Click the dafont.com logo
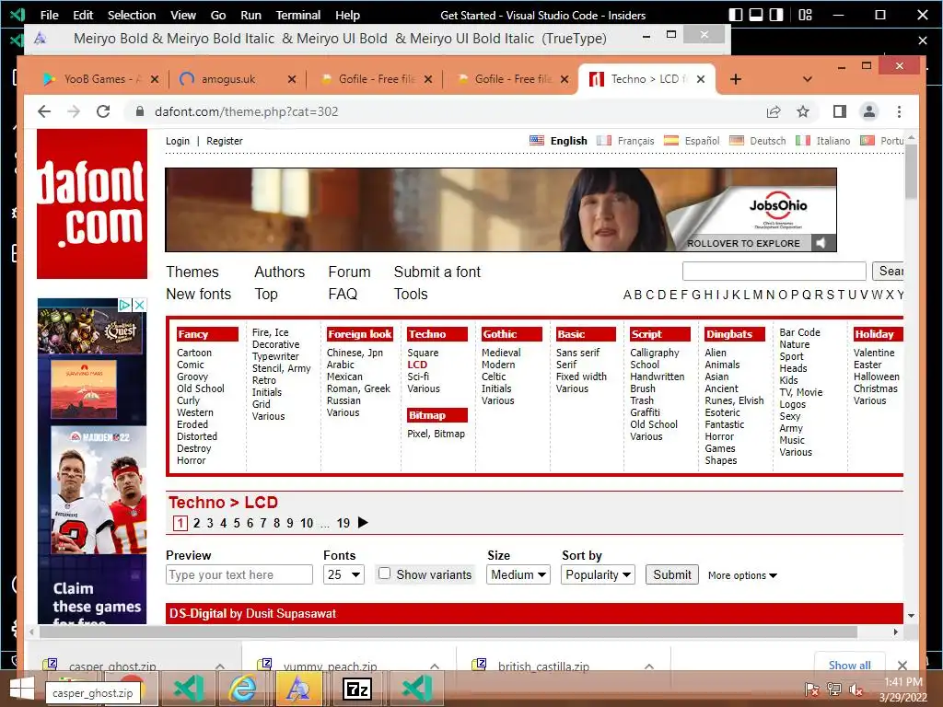The height and width of the screenshot is (707, 943). [x=92, y=203]
